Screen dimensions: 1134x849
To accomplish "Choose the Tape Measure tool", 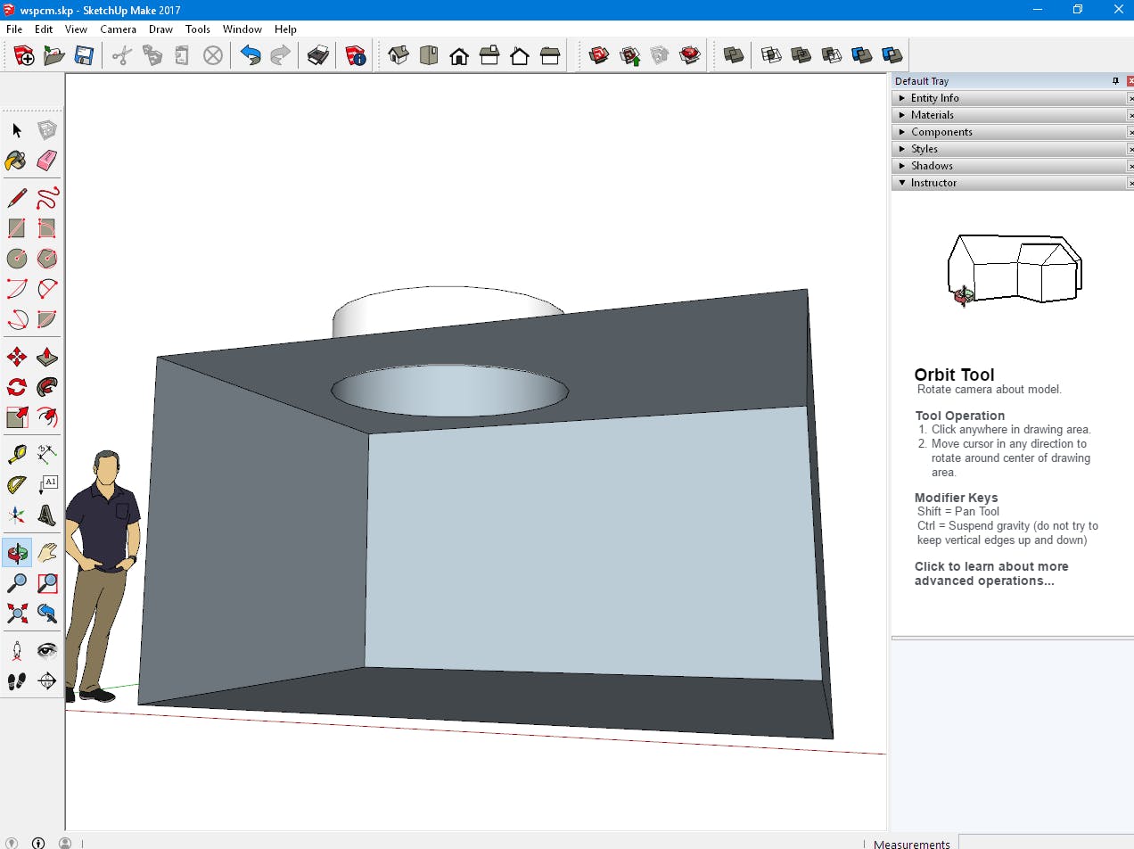I will point(16,455).
